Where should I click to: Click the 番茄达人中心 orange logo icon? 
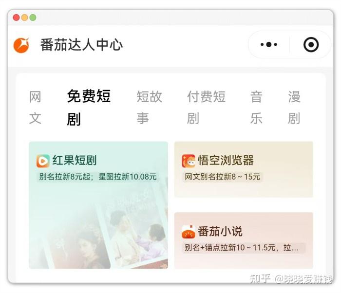[21, 45]
